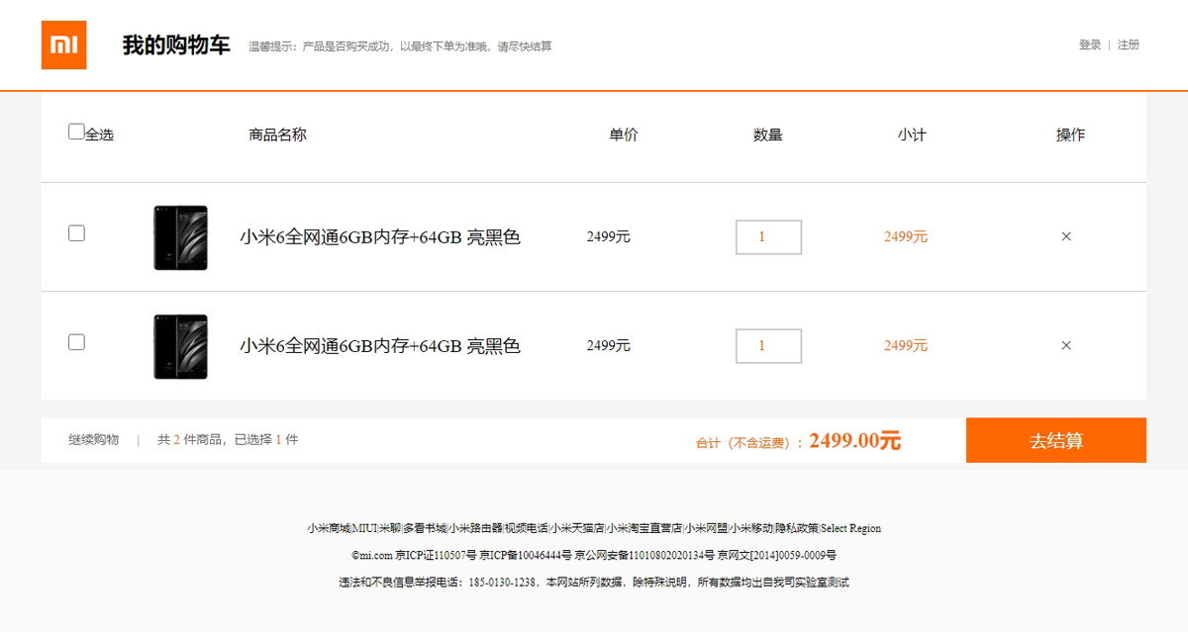Viewport: 1188px width, 632px height.
Task: Click the 2499.00元 total amount
Action: pyautogui.click(x=855, y=441)
